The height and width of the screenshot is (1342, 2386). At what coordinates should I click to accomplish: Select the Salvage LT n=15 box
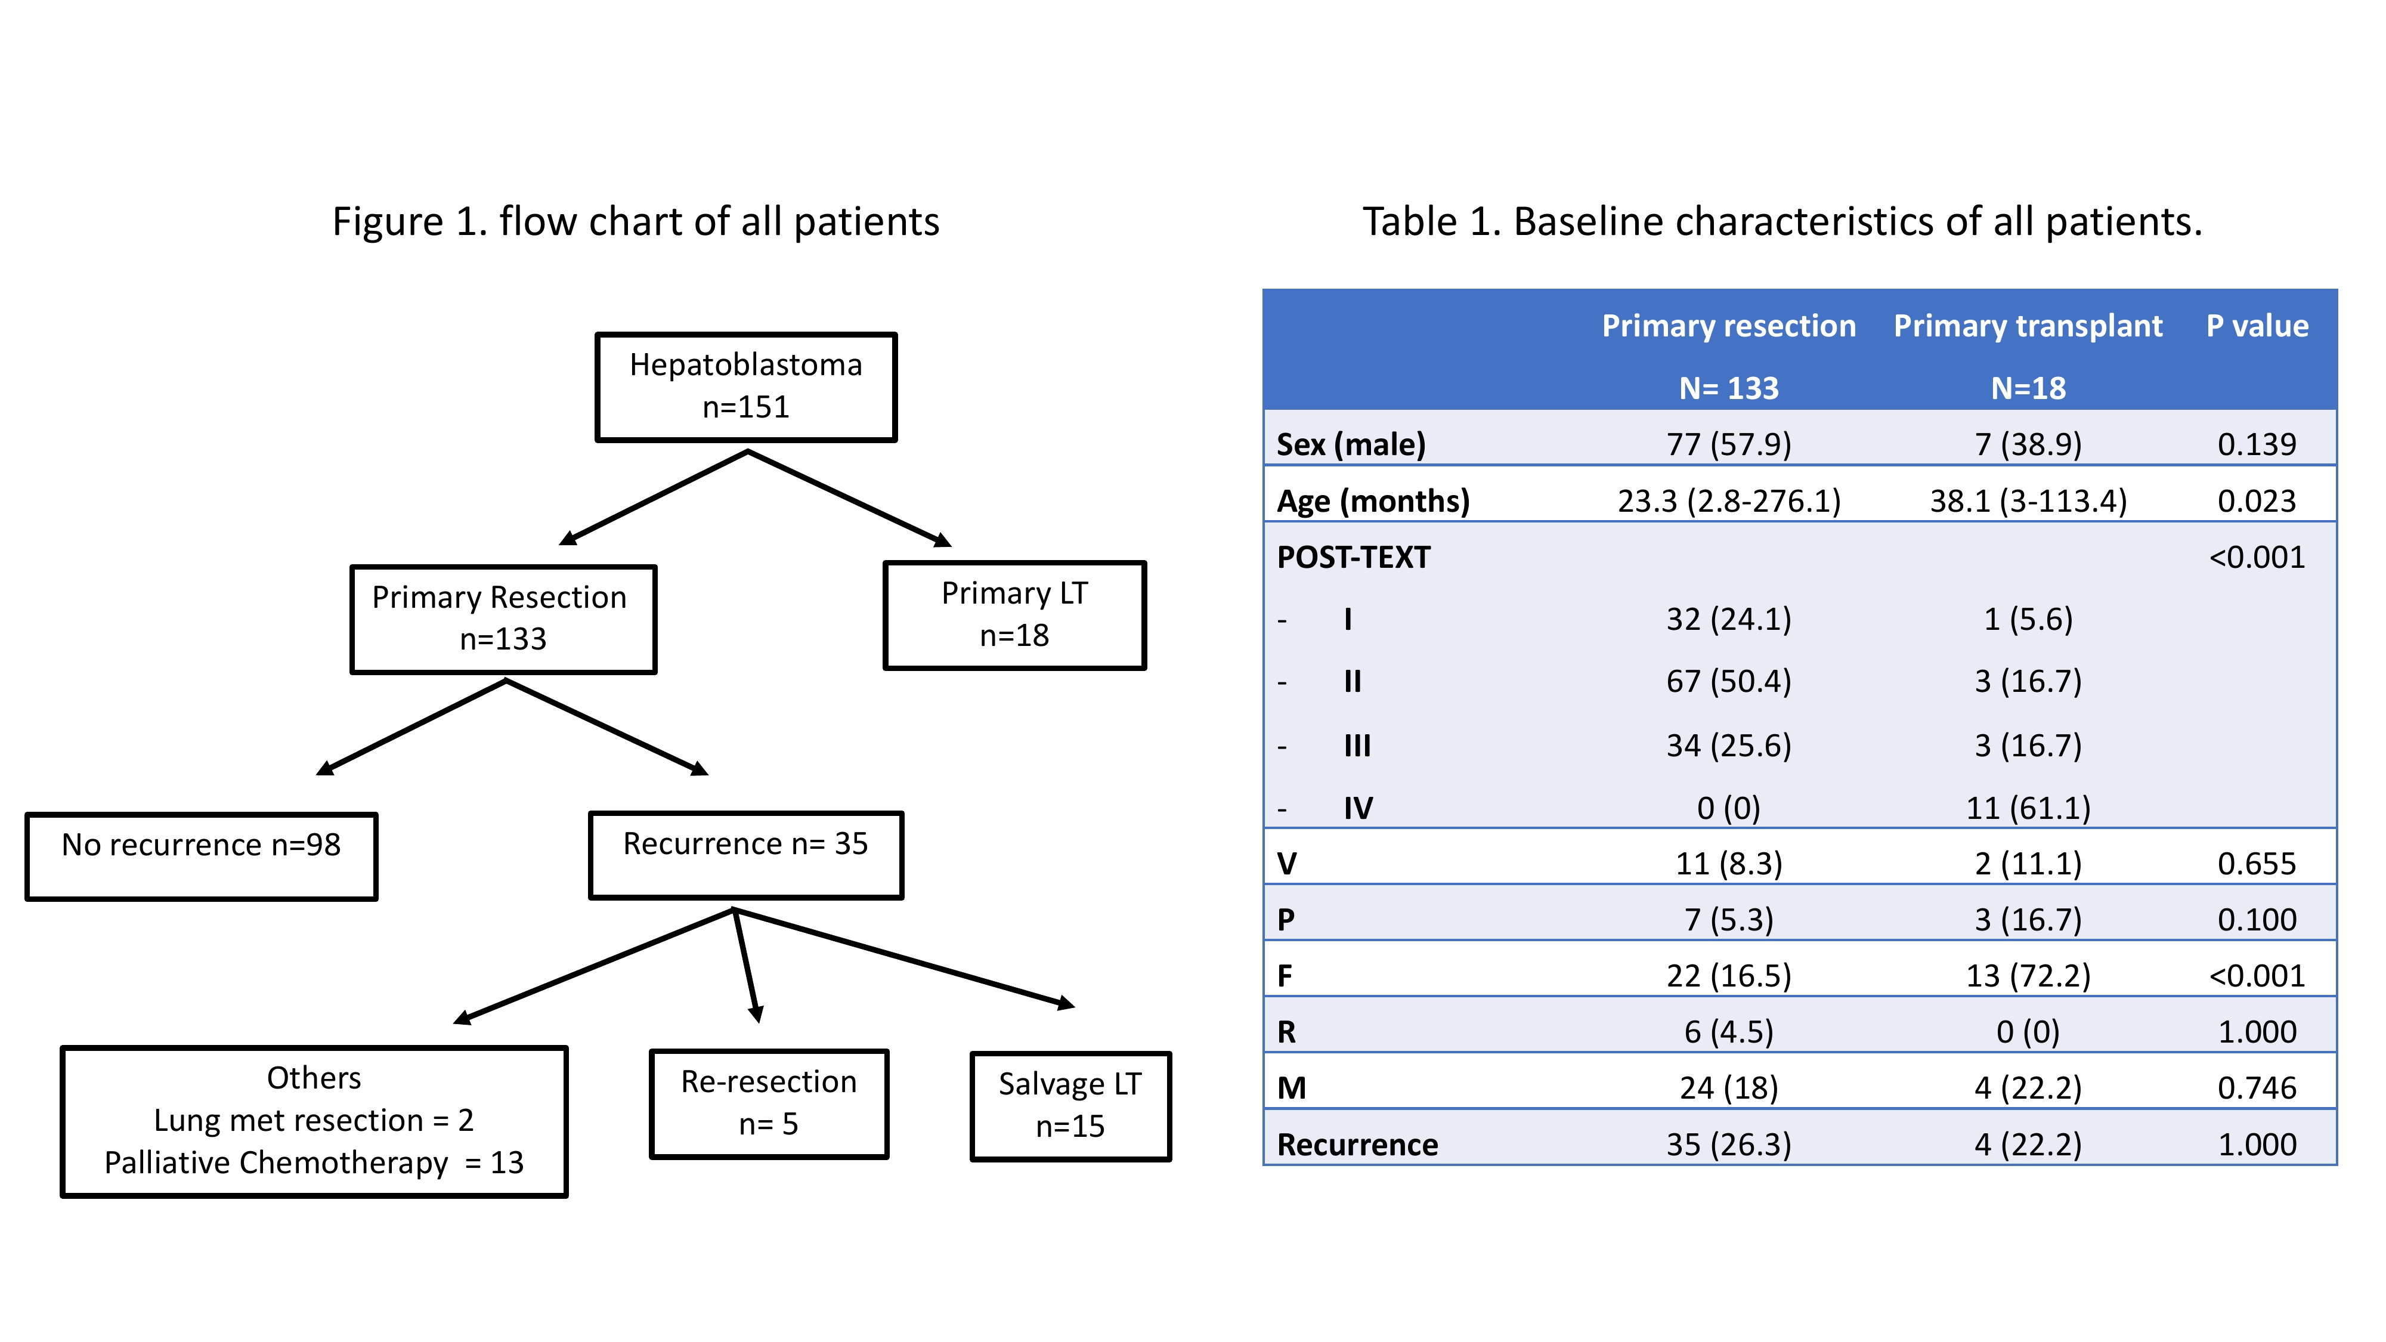pyautogui.click(x=1070, y=1105)
